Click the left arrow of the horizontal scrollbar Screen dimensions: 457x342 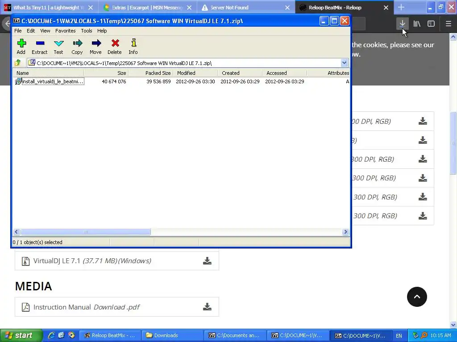pyautogui.click(x=17, y=232)
